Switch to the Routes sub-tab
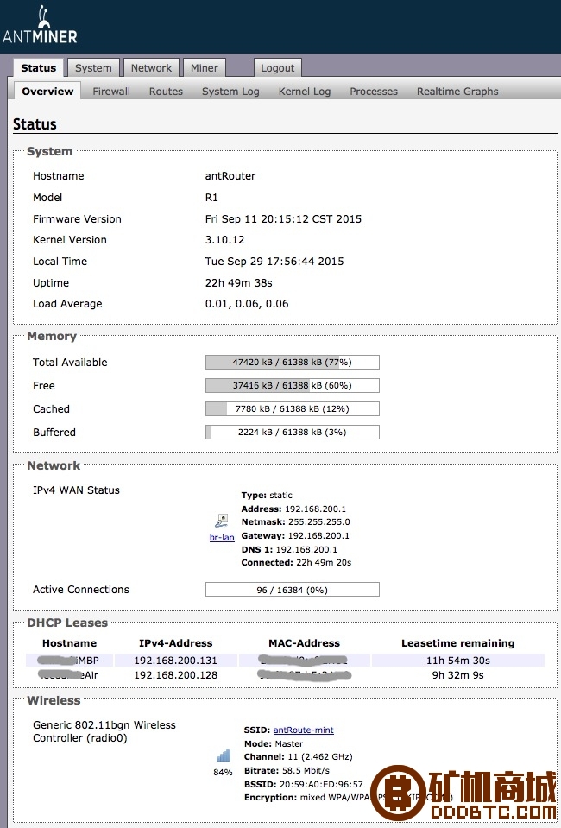 pyautogui.click(x=166, y=92)
